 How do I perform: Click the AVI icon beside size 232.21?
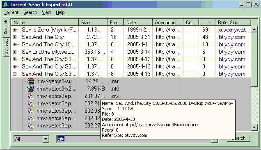click(x=31, y=103)
